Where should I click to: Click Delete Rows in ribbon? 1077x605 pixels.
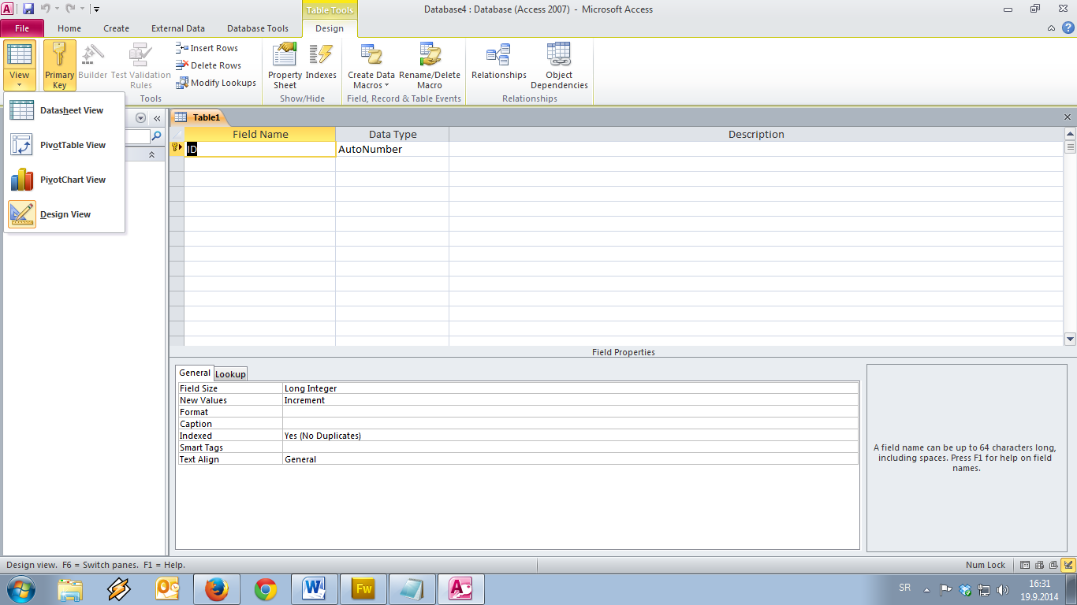pos(209,65)
